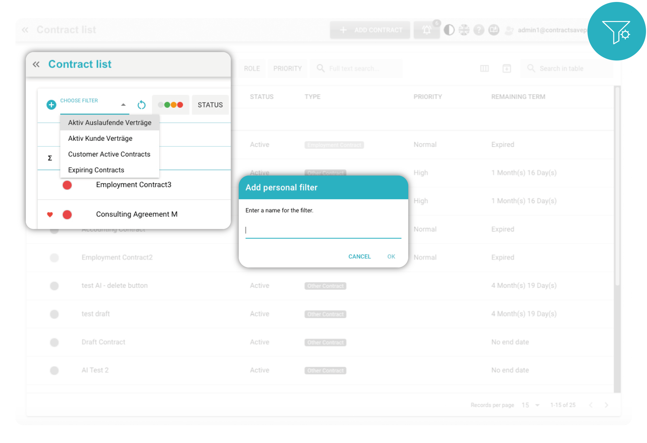Click the Search in table field
Screen dimensions: 647x443
point(567,69)
